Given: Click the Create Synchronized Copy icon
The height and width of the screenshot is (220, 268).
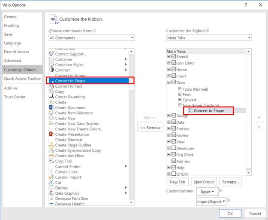Looking at the screenshot, I should [x=51, y=150].
